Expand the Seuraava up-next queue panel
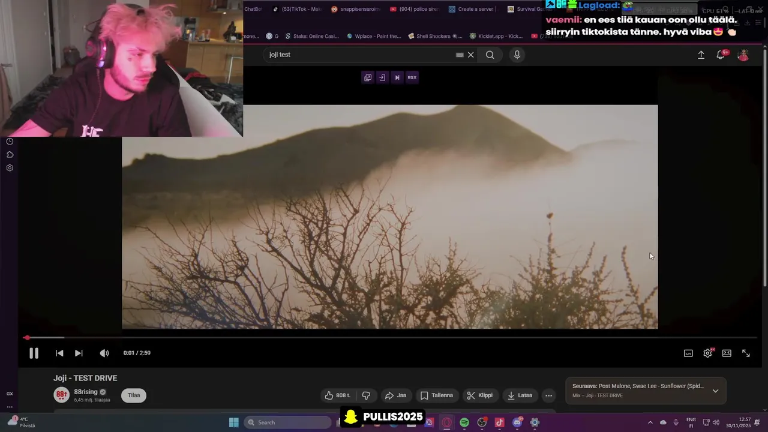 [x=715, y=391]
